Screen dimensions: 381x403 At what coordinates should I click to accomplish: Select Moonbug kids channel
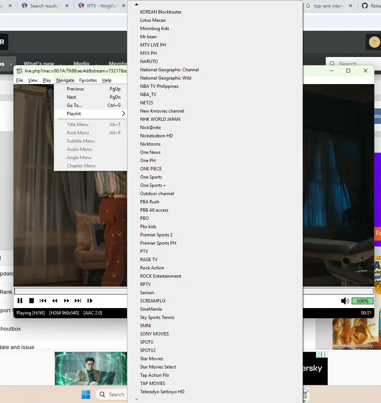(154, 28)
